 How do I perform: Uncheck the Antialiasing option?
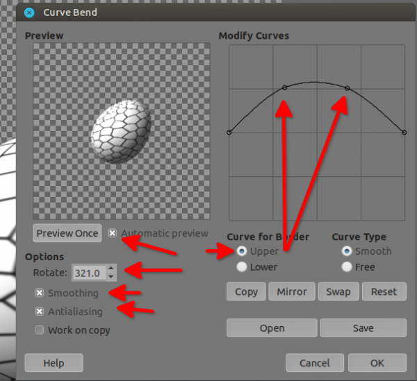(40, 311)
